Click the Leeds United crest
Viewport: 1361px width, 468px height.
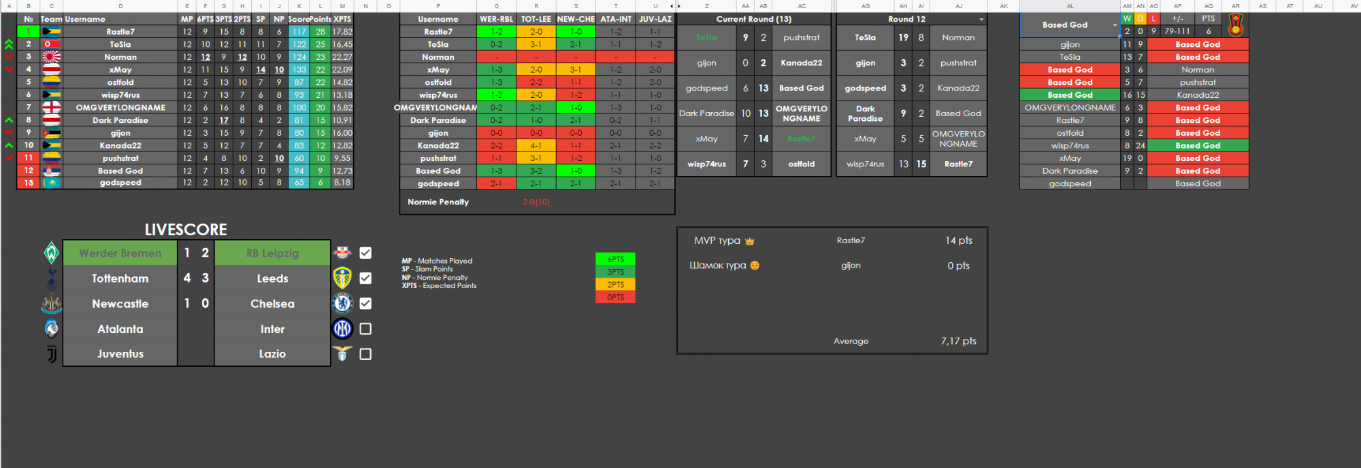pyautogui.click(x=342, y=278)
